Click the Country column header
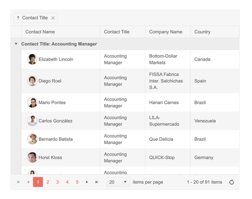The image size is (252, 199). click(202, 32)
